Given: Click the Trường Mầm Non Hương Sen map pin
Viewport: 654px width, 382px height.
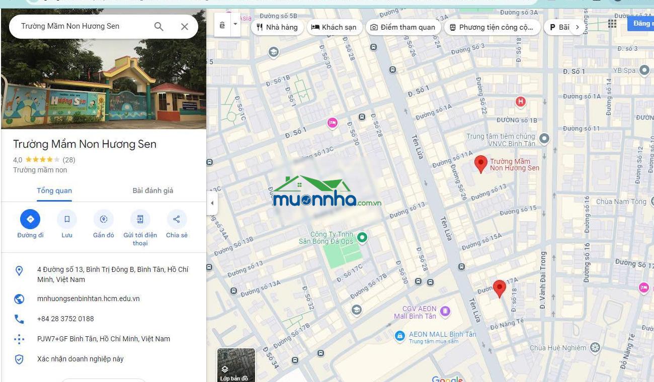Looking at the screenshot, I should (x=481, y=164).
